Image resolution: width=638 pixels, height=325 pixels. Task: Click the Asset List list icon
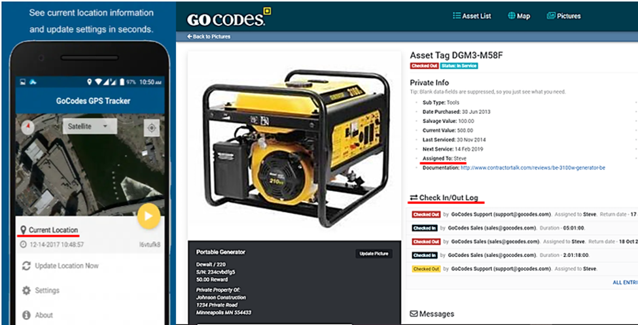pos(457,16)
